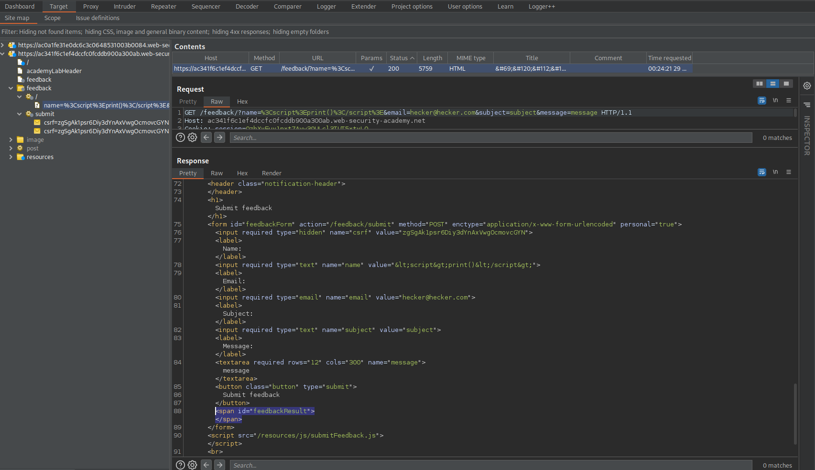Screen dimensions: 815x470
Task: Select the Pretty tab in Request
Action: pyautogui.click(x=188, y=102)
